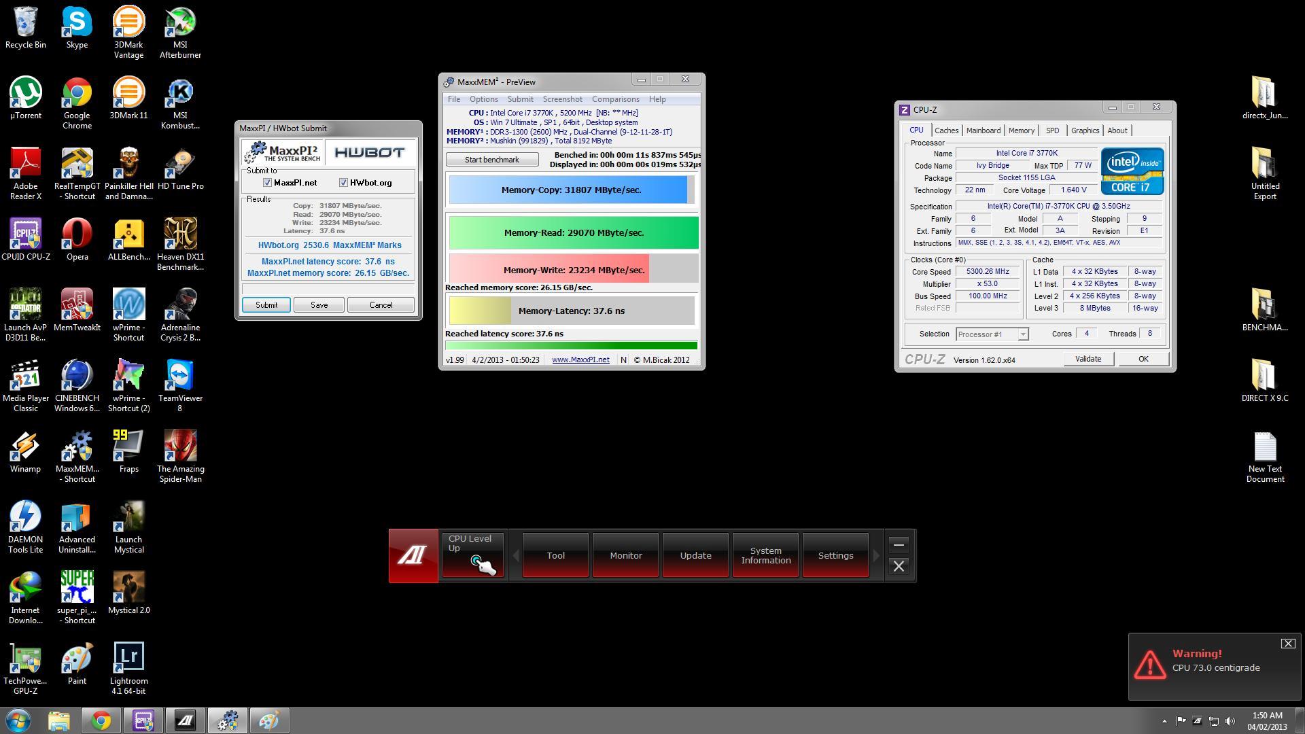
Task: Open Opera browser desktop icon
Action: click(77, 240)
